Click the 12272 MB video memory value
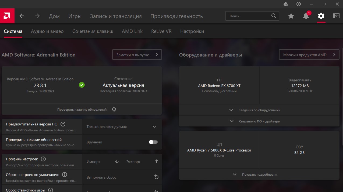This screenshot has height=192, width=343. 300,86
